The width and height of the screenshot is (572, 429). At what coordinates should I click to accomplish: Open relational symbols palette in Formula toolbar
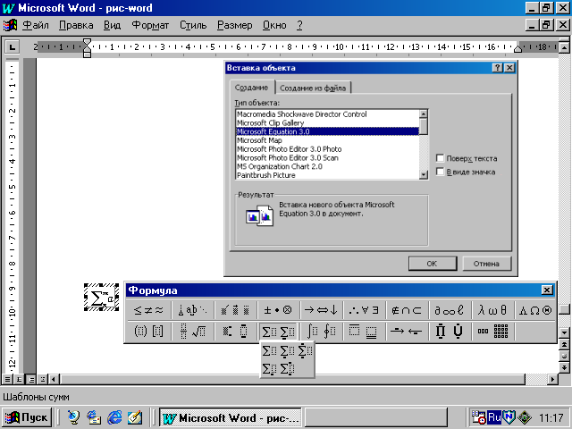pos(148,310)
